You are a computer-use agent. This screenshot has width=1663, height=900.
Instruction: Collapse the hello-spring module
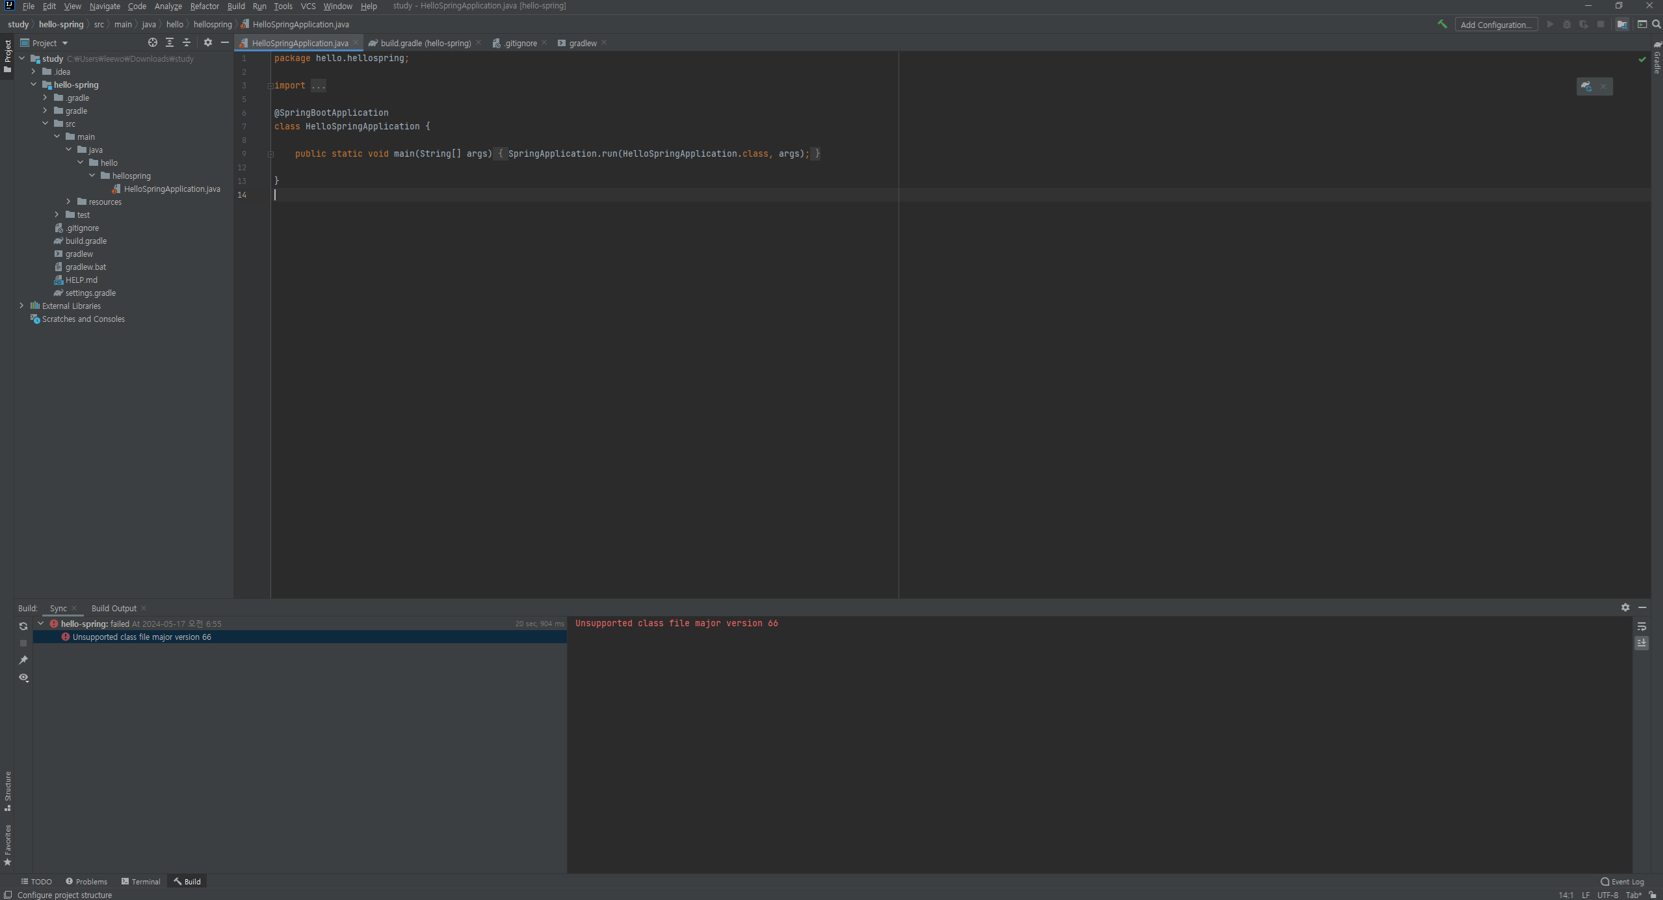34,85
